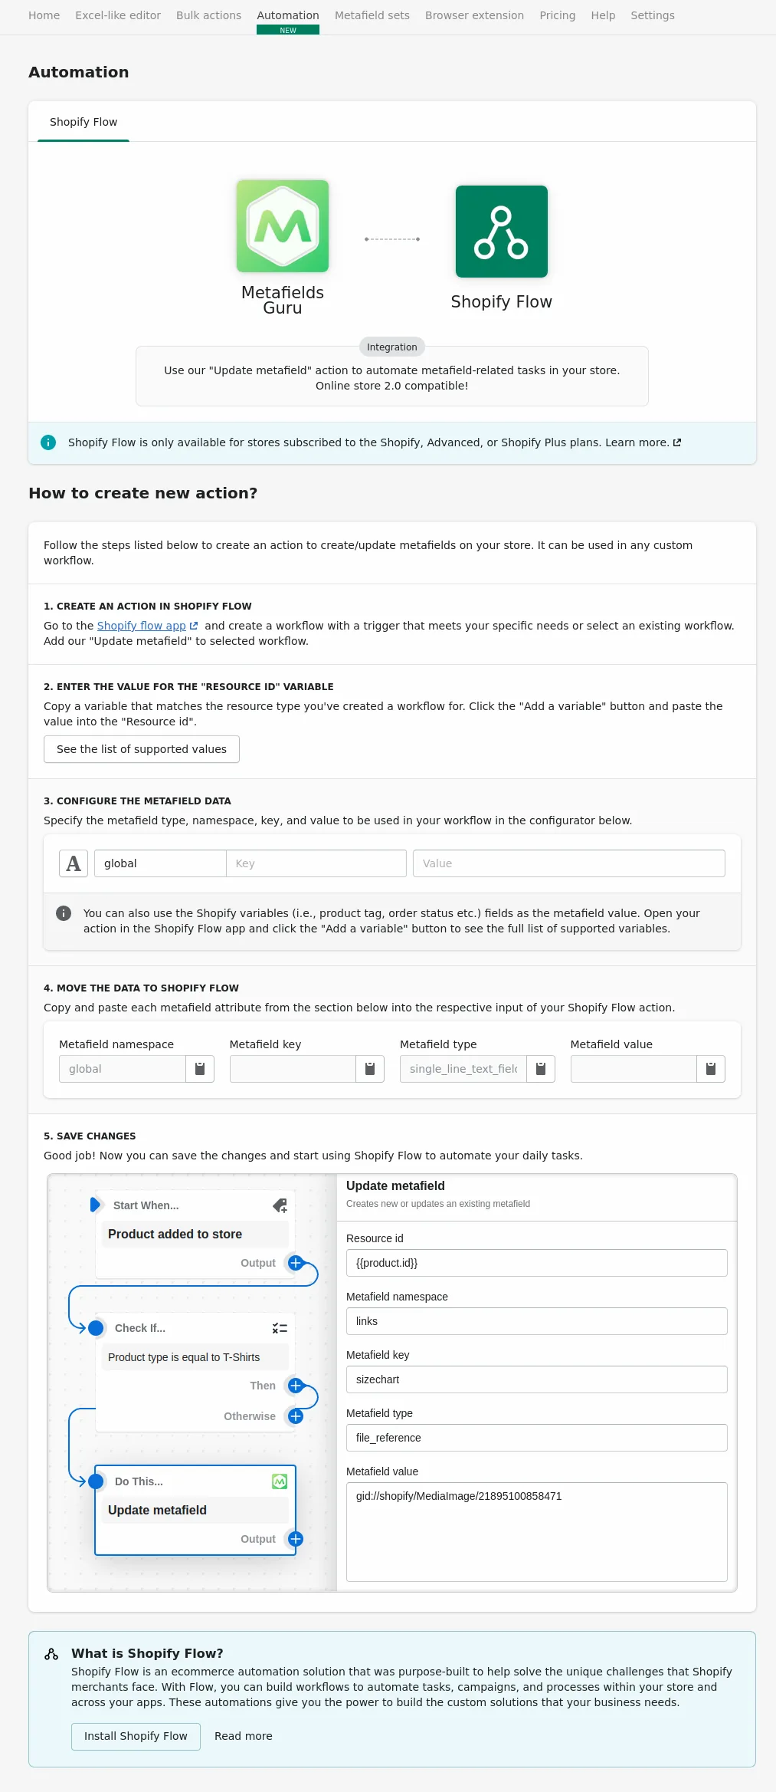Click the info icon in the Shopify Flow banner

coord(48,442)
